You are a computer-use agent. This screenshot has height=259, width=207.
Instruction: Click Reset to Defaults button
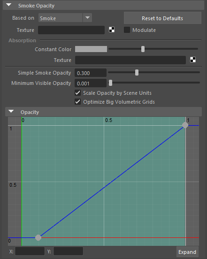click(x=162, y=18)
